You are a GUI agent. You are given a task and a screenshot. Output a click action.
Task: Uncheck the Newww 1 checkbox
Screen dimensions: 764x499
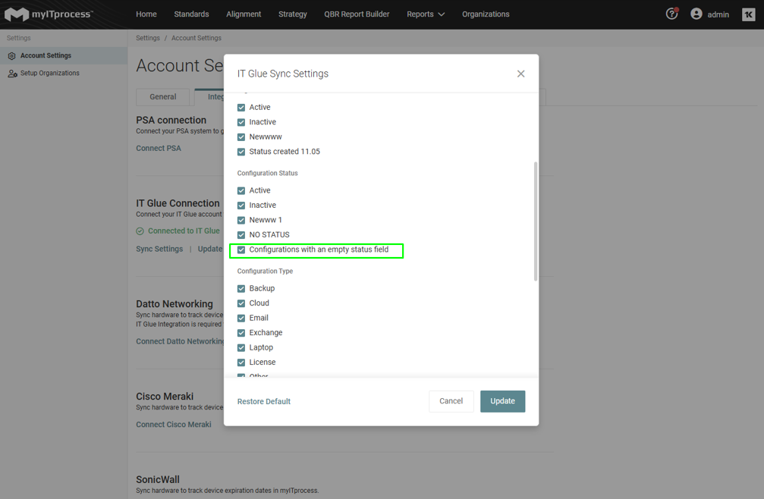click(x=241, y=220)
